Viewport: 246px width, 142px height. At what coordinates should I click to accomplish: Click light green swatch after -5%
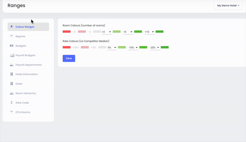click(x=122, y=47)
